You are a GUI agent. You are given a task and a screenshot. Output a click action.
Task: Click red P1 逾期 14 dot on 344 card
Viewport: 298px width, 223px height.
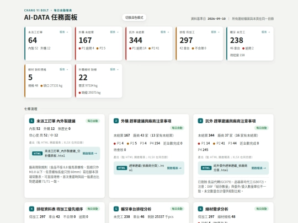coord(130,48)
